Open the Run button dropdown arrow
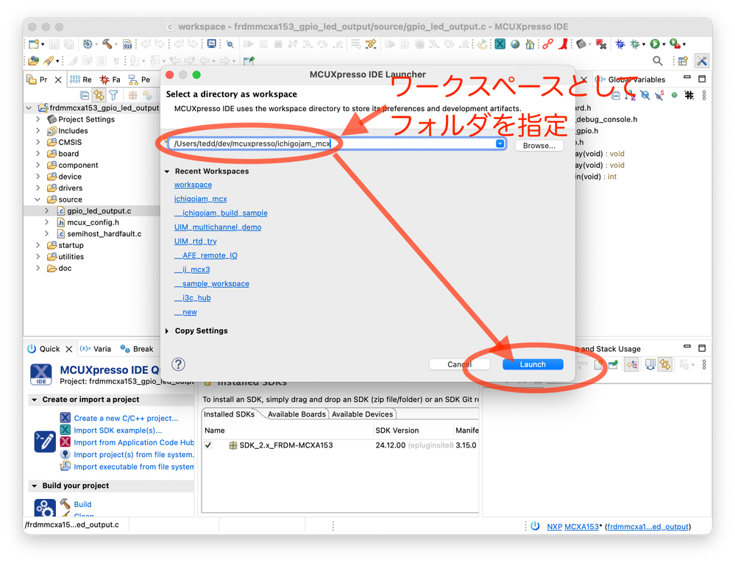 pos(664,45)
